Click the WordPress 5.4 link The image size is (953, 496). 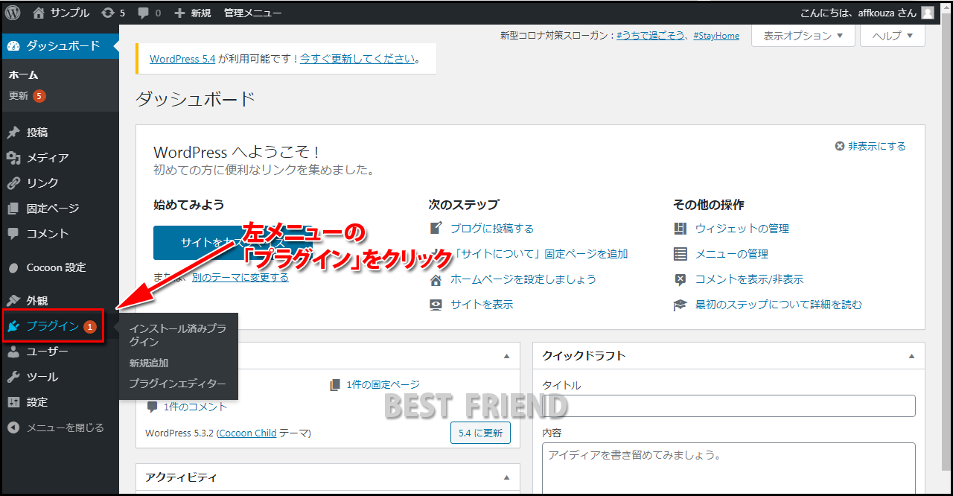pos(182,58)
